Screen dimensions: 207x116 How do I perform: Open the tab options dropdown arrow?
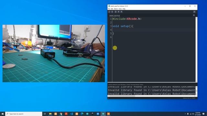point(194,15)
